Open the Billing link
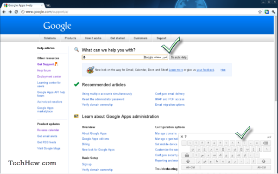 [86, 144]
